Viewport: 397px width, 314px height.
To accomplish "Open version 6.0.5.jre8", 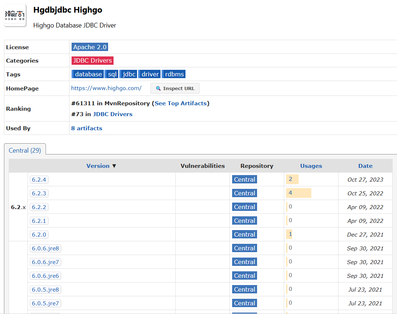I will [x=45, y=289].
